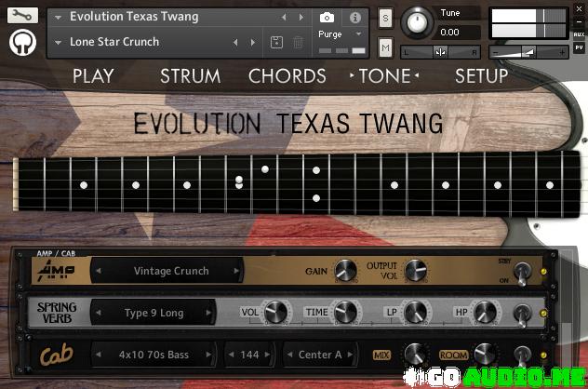Click the camera snapshot icon
The image size is (588, 389).
[x=327, y=18]
